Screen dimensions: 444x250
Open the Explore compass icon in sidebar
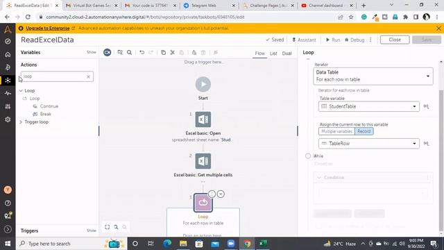coord(8,42)
